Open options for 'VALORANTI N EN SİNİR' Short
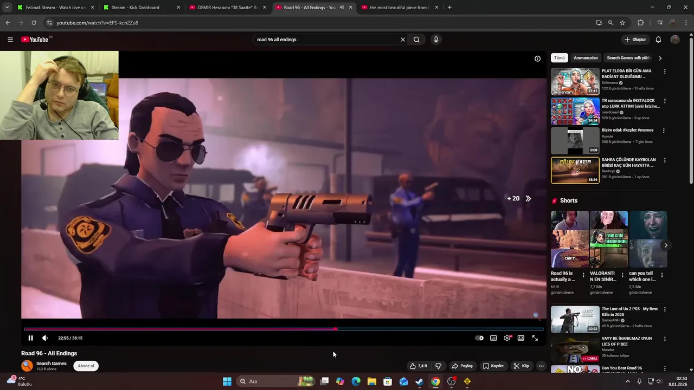The image size is (694, 390). point(622,275)
